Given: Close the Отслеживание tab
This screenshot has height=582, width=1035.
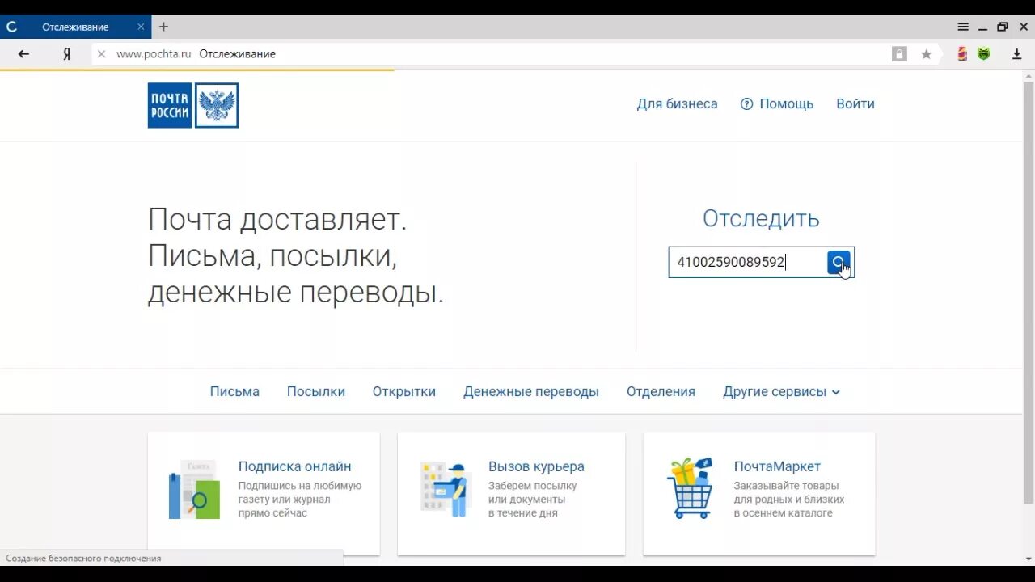Looking at the screenshot, I should (141, 27).
